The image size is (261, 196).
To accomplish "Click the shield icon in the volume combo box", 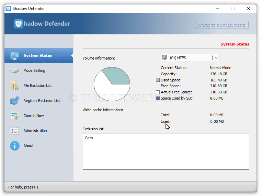I will 165,57.
